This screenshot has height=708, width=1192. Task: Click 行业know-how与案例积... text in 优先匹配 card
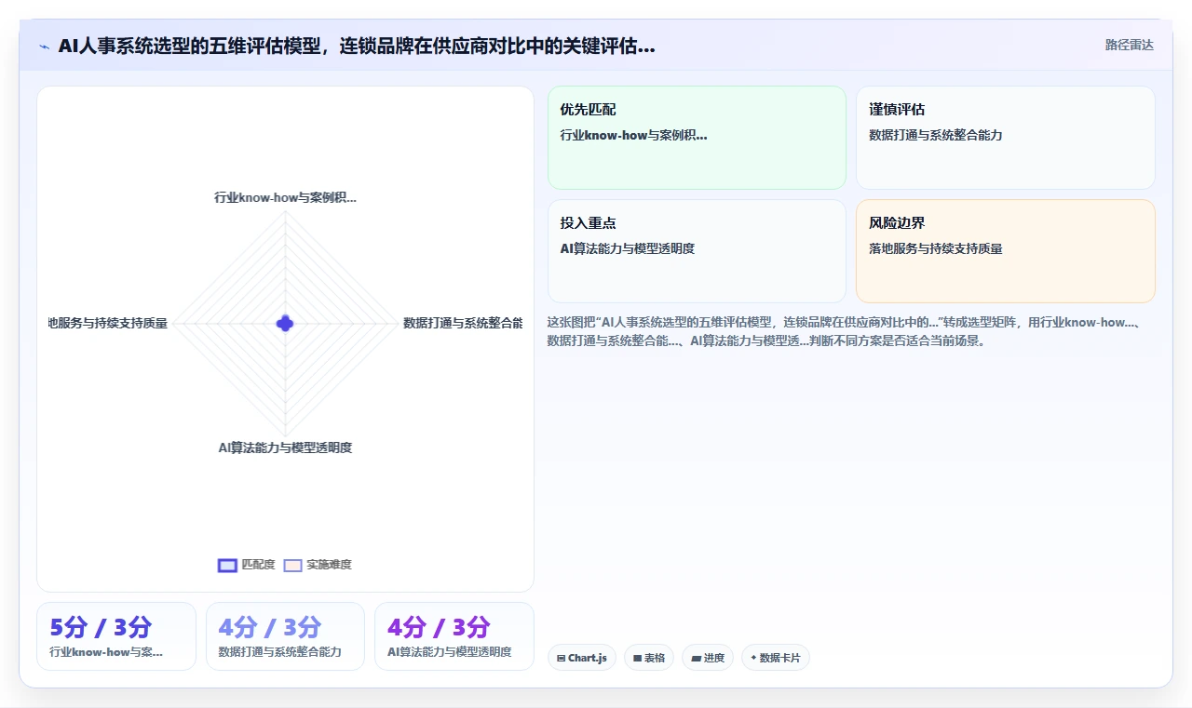(634, 135)
